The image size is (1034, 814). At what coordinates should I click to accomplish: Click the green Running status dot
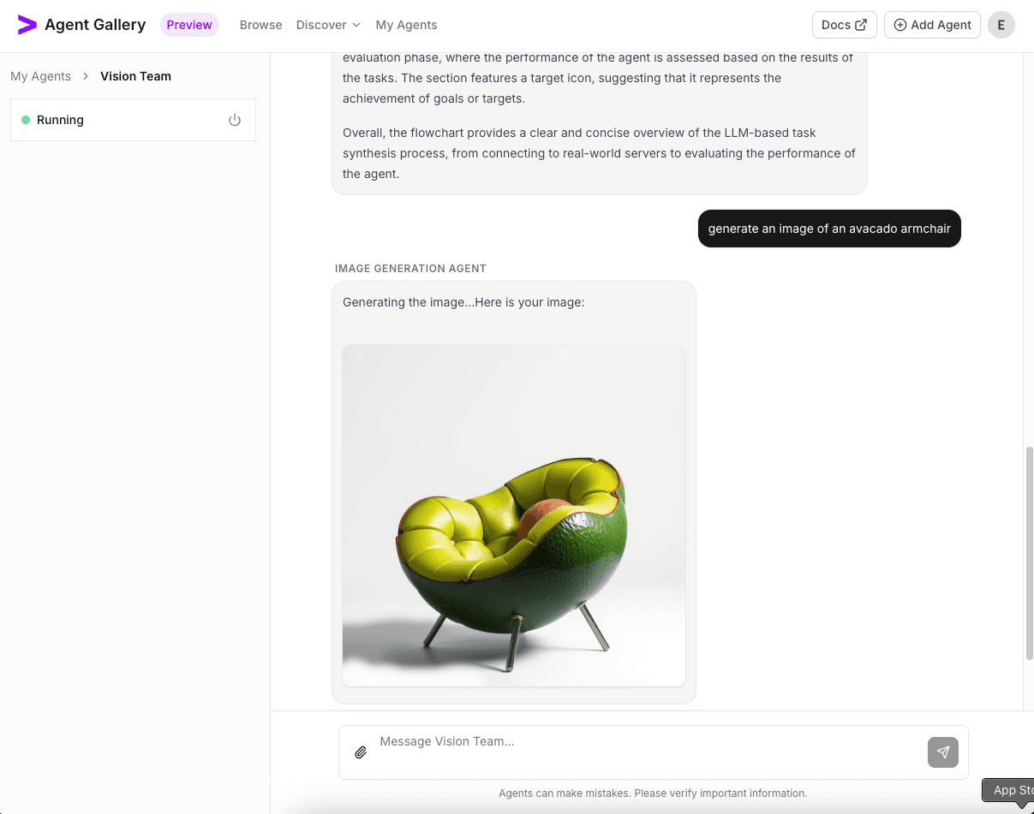pyautogui.click(x=26, y=120)
